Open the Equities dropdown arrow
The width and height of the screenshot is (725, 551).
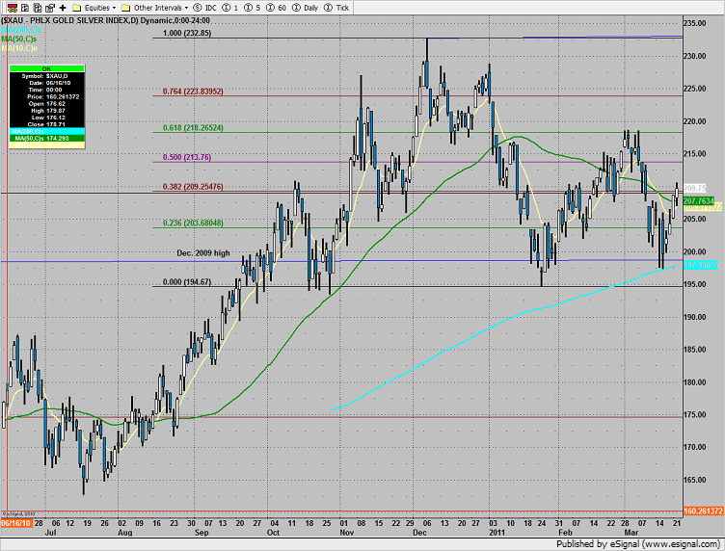114,8
